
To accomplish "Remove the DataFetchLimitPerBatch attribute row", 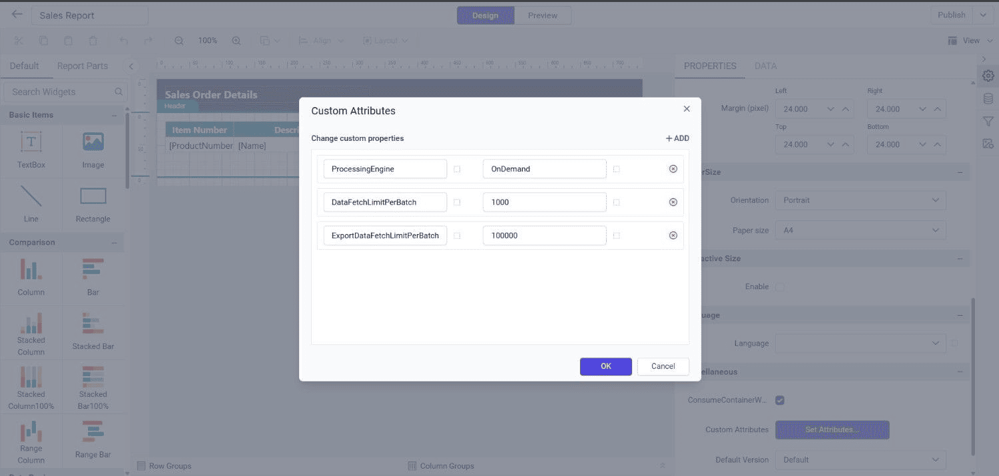I will pyautogui.click(x=673, y=202).
